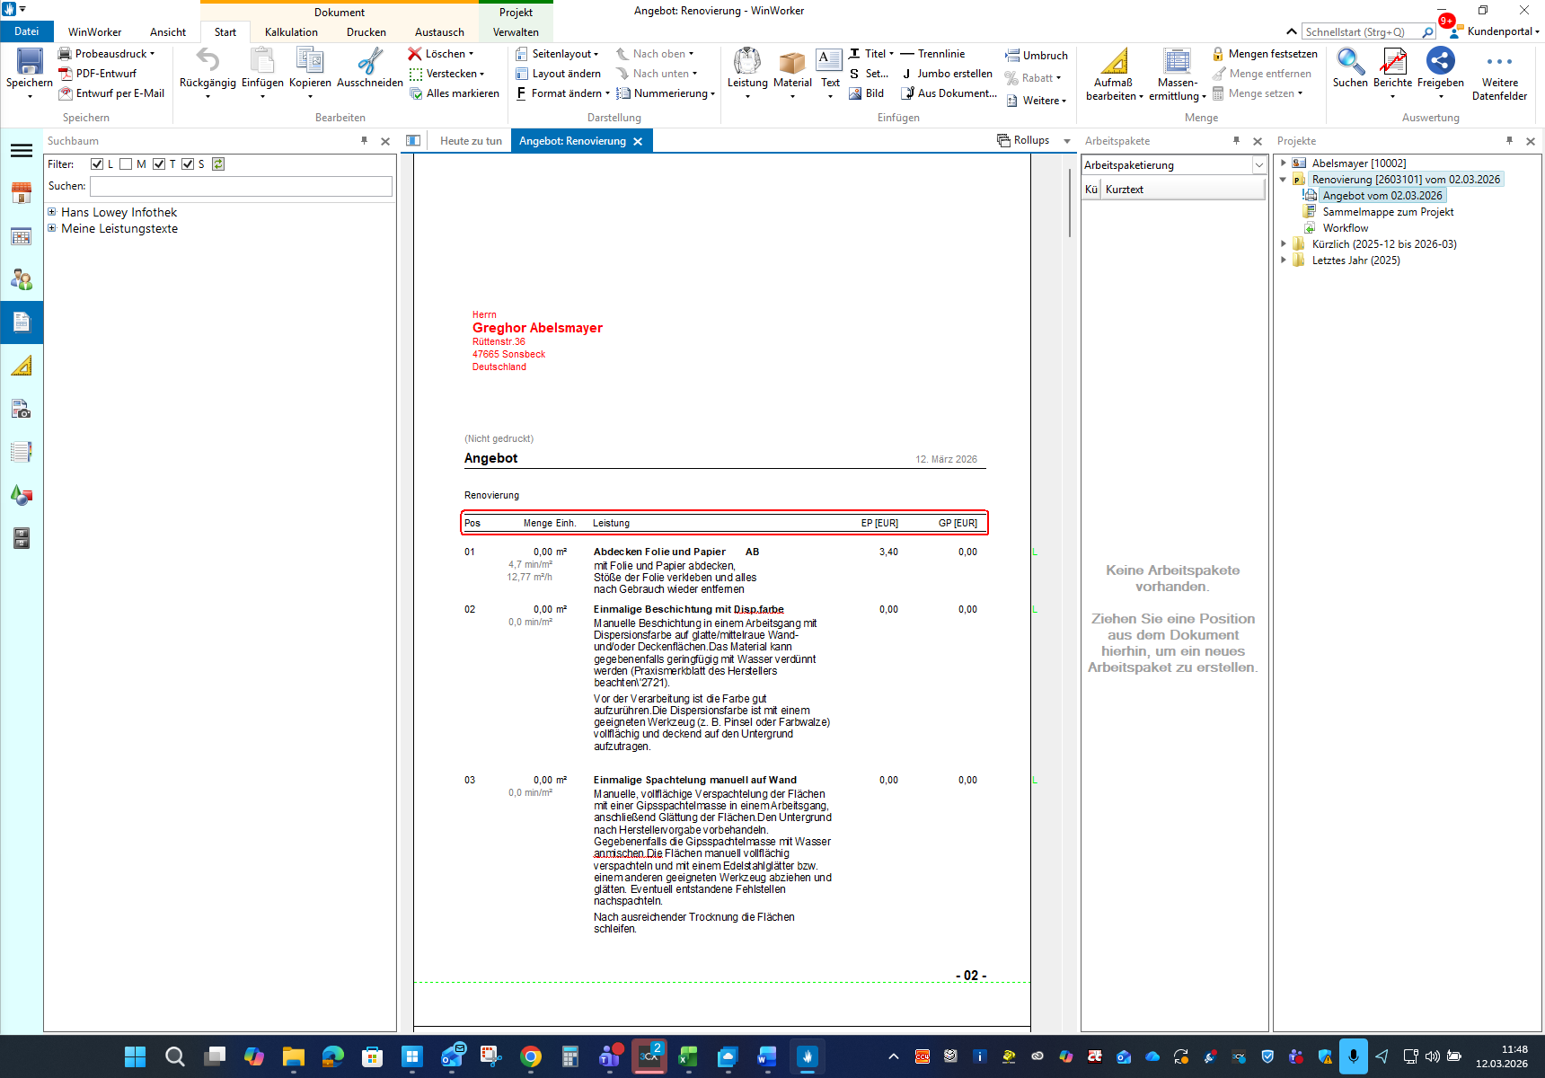
Task: Click the Speichern disk icon
Action: click(x=30, y=62)
